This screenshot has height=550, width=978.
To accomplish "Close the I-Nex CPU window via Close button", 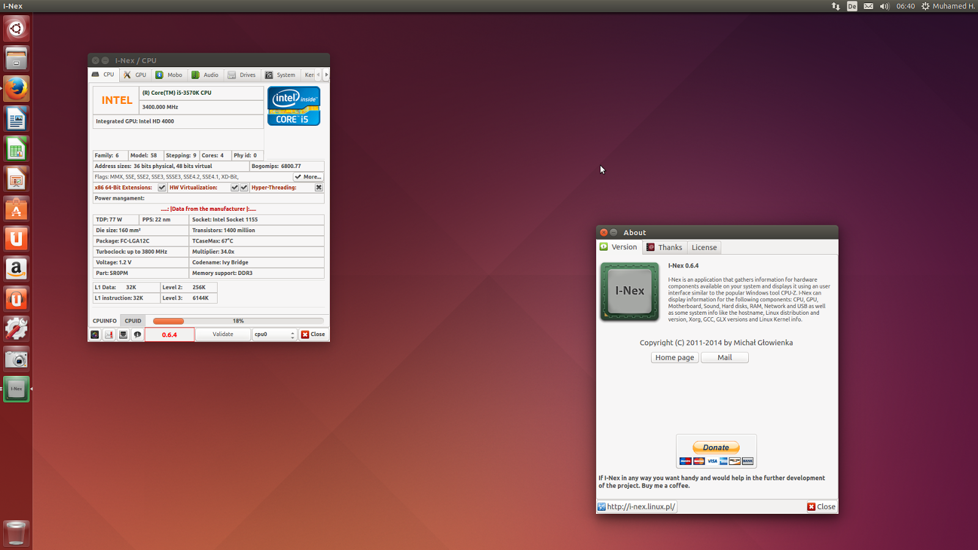I will pyautogui.click(x=314, y=334).
